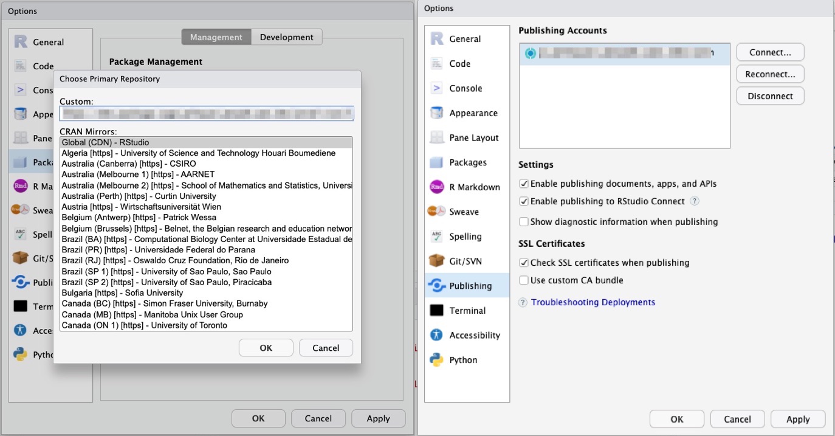835x436 pixels.
Task: Enable Use custom CA bundle checkbox
Action: coord(524,280)
